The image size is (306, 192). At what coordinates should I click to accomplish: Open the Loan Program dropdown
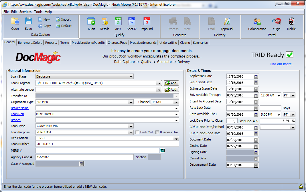[159, 83]
